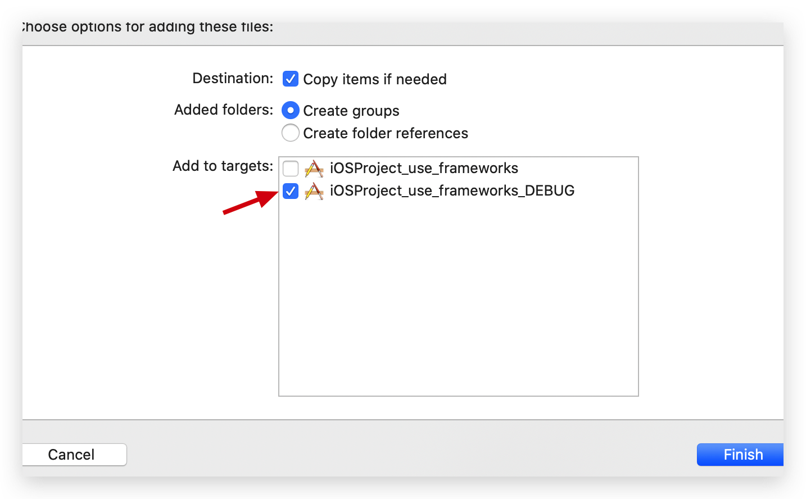Select iOSProject_use_frameworks_DEBUG target name text
The image size is (806, 499).
(x=452, y=190)
